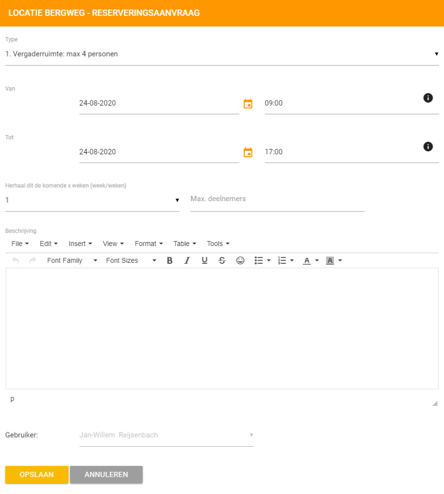Click the info icon beside Van time
The width and height of the screenshot is (444, 494).
click(x=428, y=98)
